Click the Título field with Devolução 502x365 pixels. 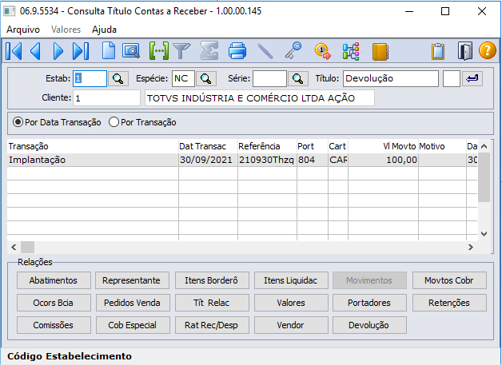click(x=391, y=79)
